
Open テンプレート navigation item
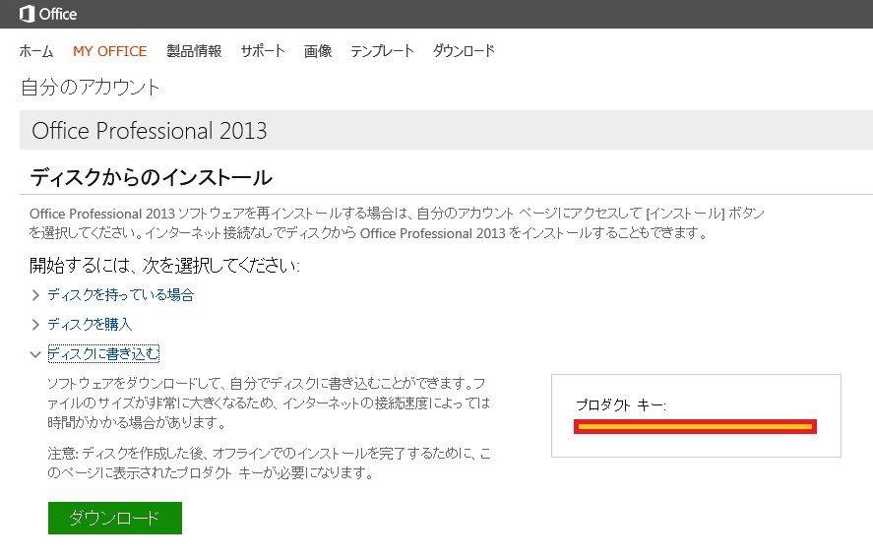(382, 51)
